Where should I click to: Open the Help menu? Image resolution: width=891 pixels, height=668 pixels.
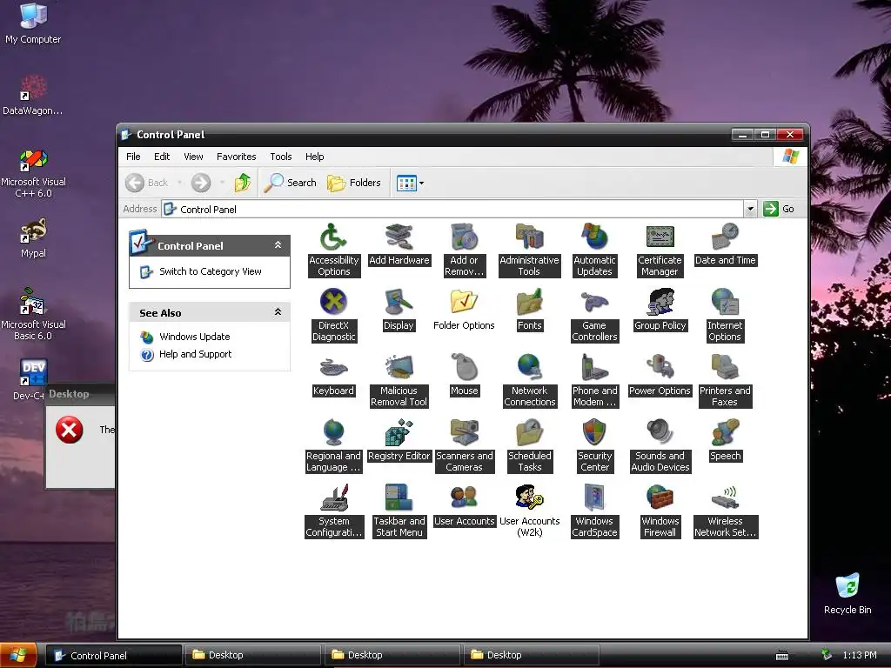pos(314,157)
